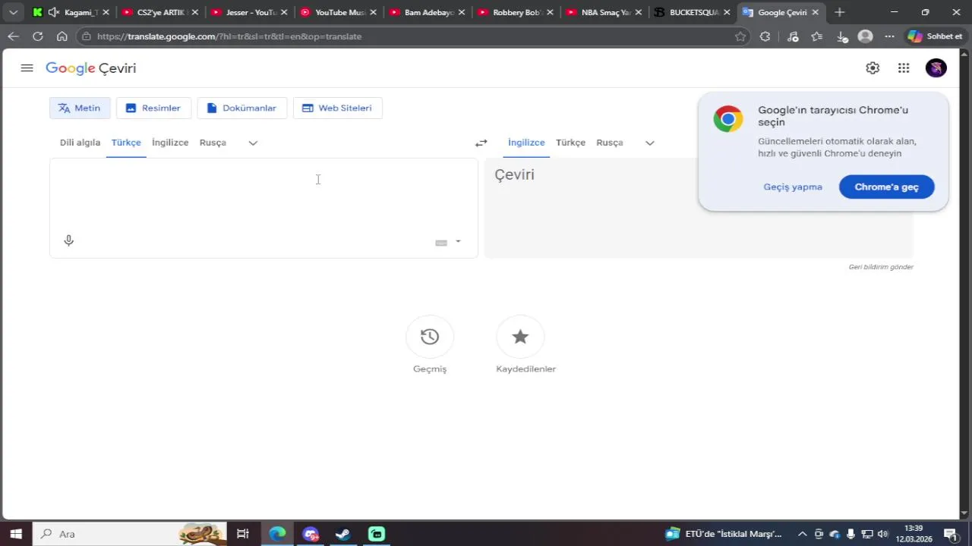
Task: Add this page to favorites star
Action: (x=740, y=36)
